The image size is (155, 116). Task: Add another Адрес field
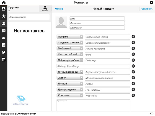[133, 83]
